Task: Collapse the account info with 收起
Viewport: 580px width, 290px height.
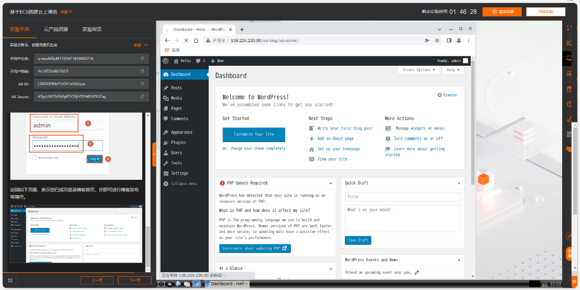Action: (141, 45)
